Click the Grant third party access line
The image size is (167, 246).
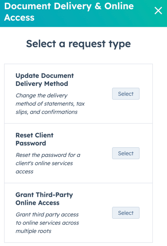click(47, 215)
